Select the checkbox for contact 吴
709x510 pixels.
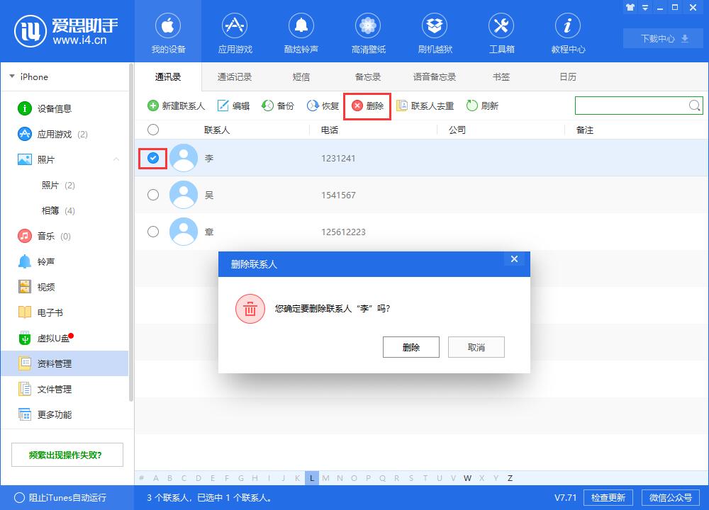click(153, 195)
